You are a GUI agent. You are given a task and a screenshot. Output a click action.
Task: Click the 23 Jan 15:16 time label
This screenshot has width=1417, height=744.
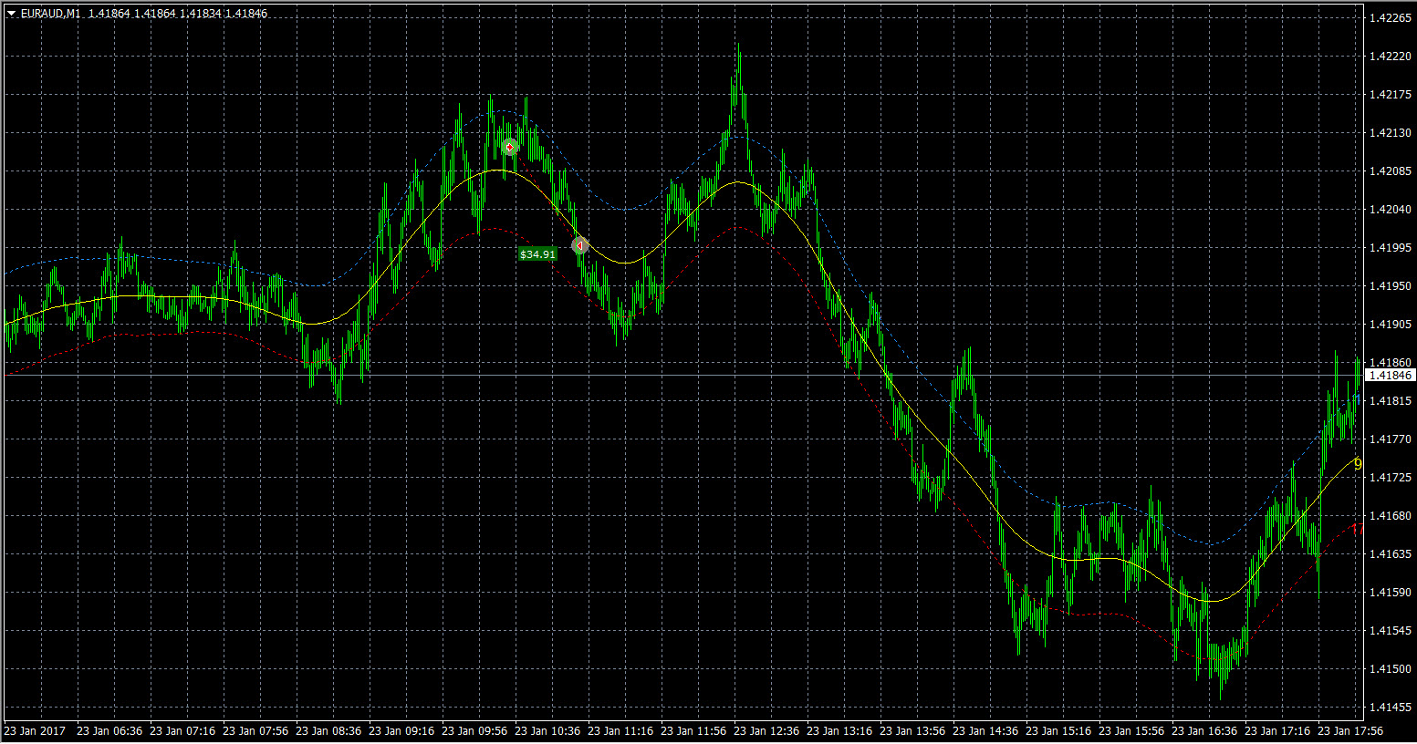pos(1058,731)
